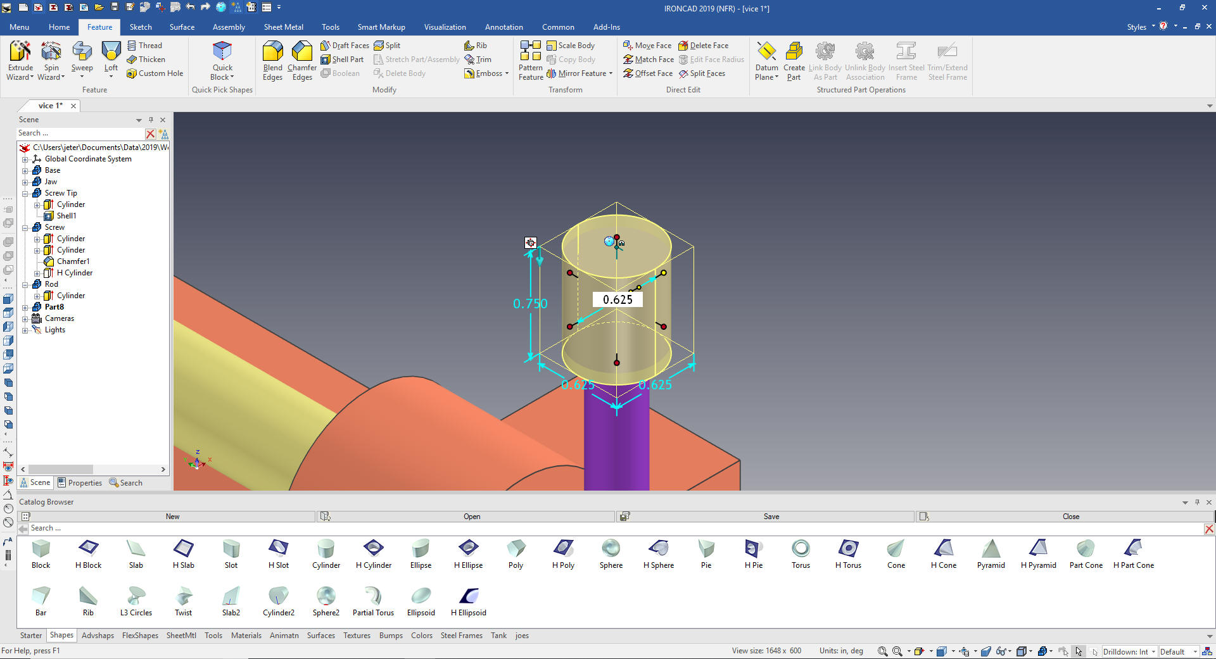This screenshot has width=1216, height=659.
Task: Switch to the Sketch ribbon tab
Action: [141, 27]
